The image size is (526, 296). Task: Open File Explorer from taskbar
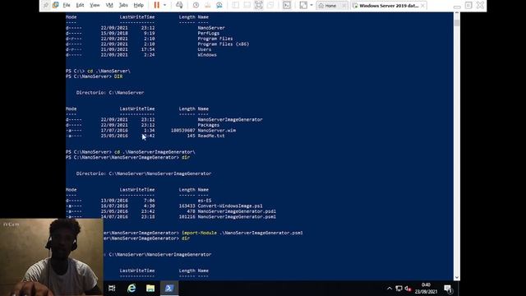pyautogui.click(x=150, y=289)
